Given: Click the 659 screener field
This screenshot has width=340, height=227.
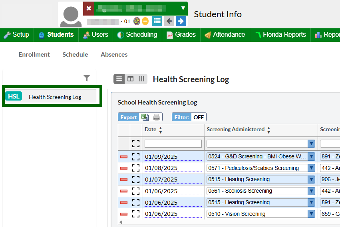Looking at the screenshot, I should [330, 214].
